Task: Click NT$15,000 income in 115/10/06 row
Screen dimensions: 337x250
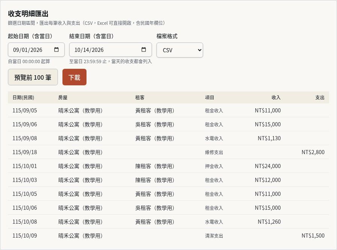Action: pos(268,208)
